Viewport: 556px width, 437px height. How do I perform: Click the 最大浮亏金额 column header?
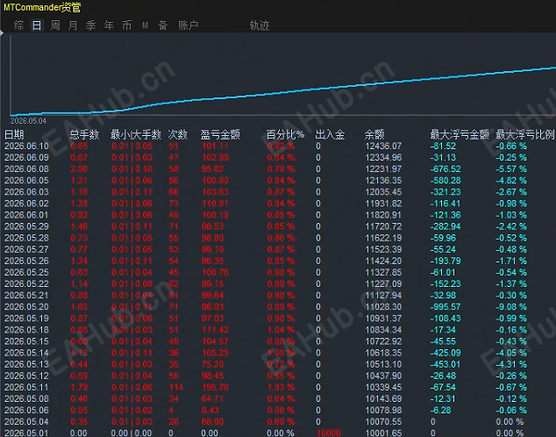tap(460, 134)
